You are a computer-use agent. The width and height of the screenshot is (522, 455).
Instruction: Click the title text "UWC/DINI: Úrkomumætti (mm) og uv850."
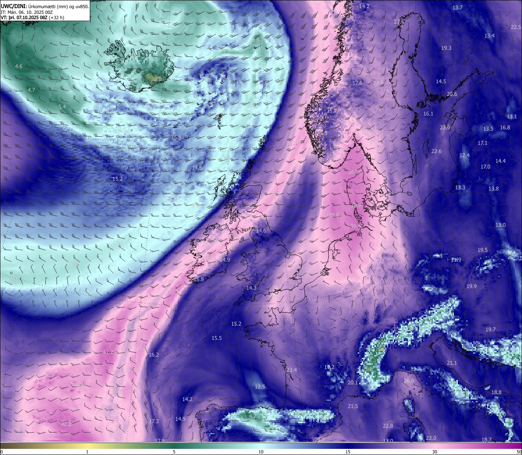tap(44, 7)
